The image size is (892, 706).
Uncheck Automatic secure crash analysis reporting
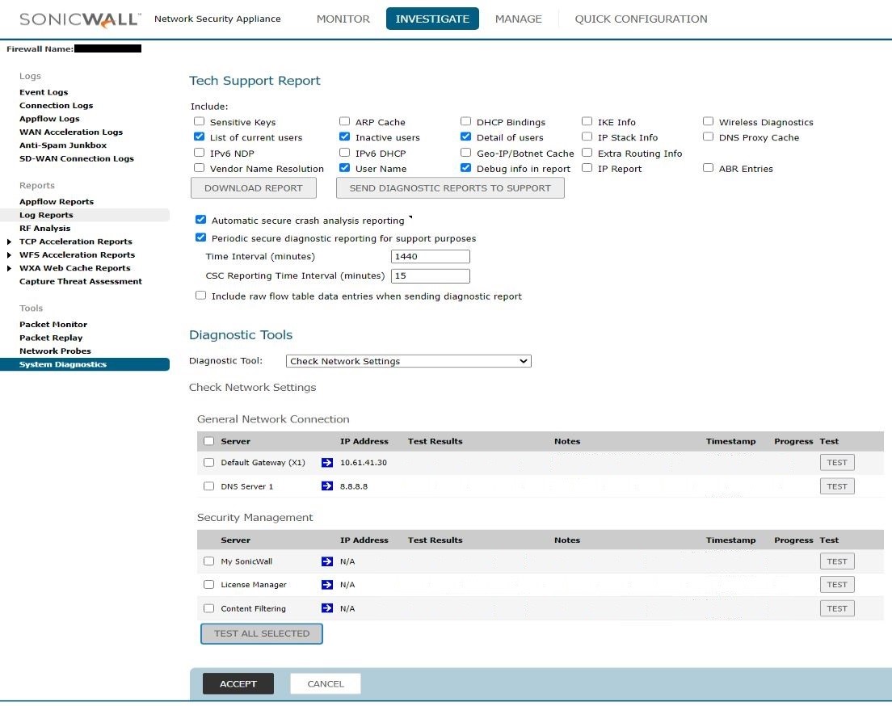[x=200, y=220]
